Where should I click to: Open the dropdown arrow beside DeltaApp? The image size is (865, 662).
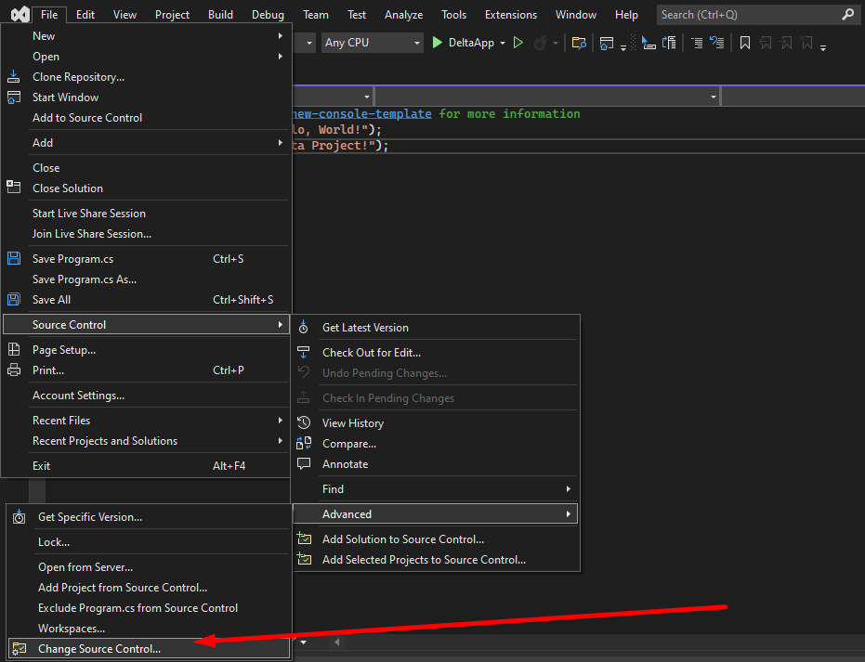coord(503,43)
